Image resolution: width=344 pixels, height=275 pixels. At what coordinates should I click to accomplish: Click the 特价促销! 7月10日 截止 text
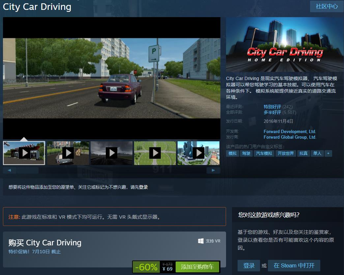(35, 252)
